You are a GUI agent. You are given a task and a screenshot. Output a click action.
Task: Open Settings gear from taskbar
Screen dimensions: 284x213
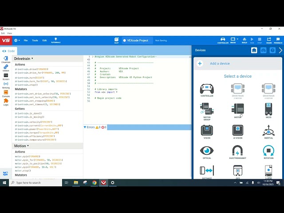[112, 182]
